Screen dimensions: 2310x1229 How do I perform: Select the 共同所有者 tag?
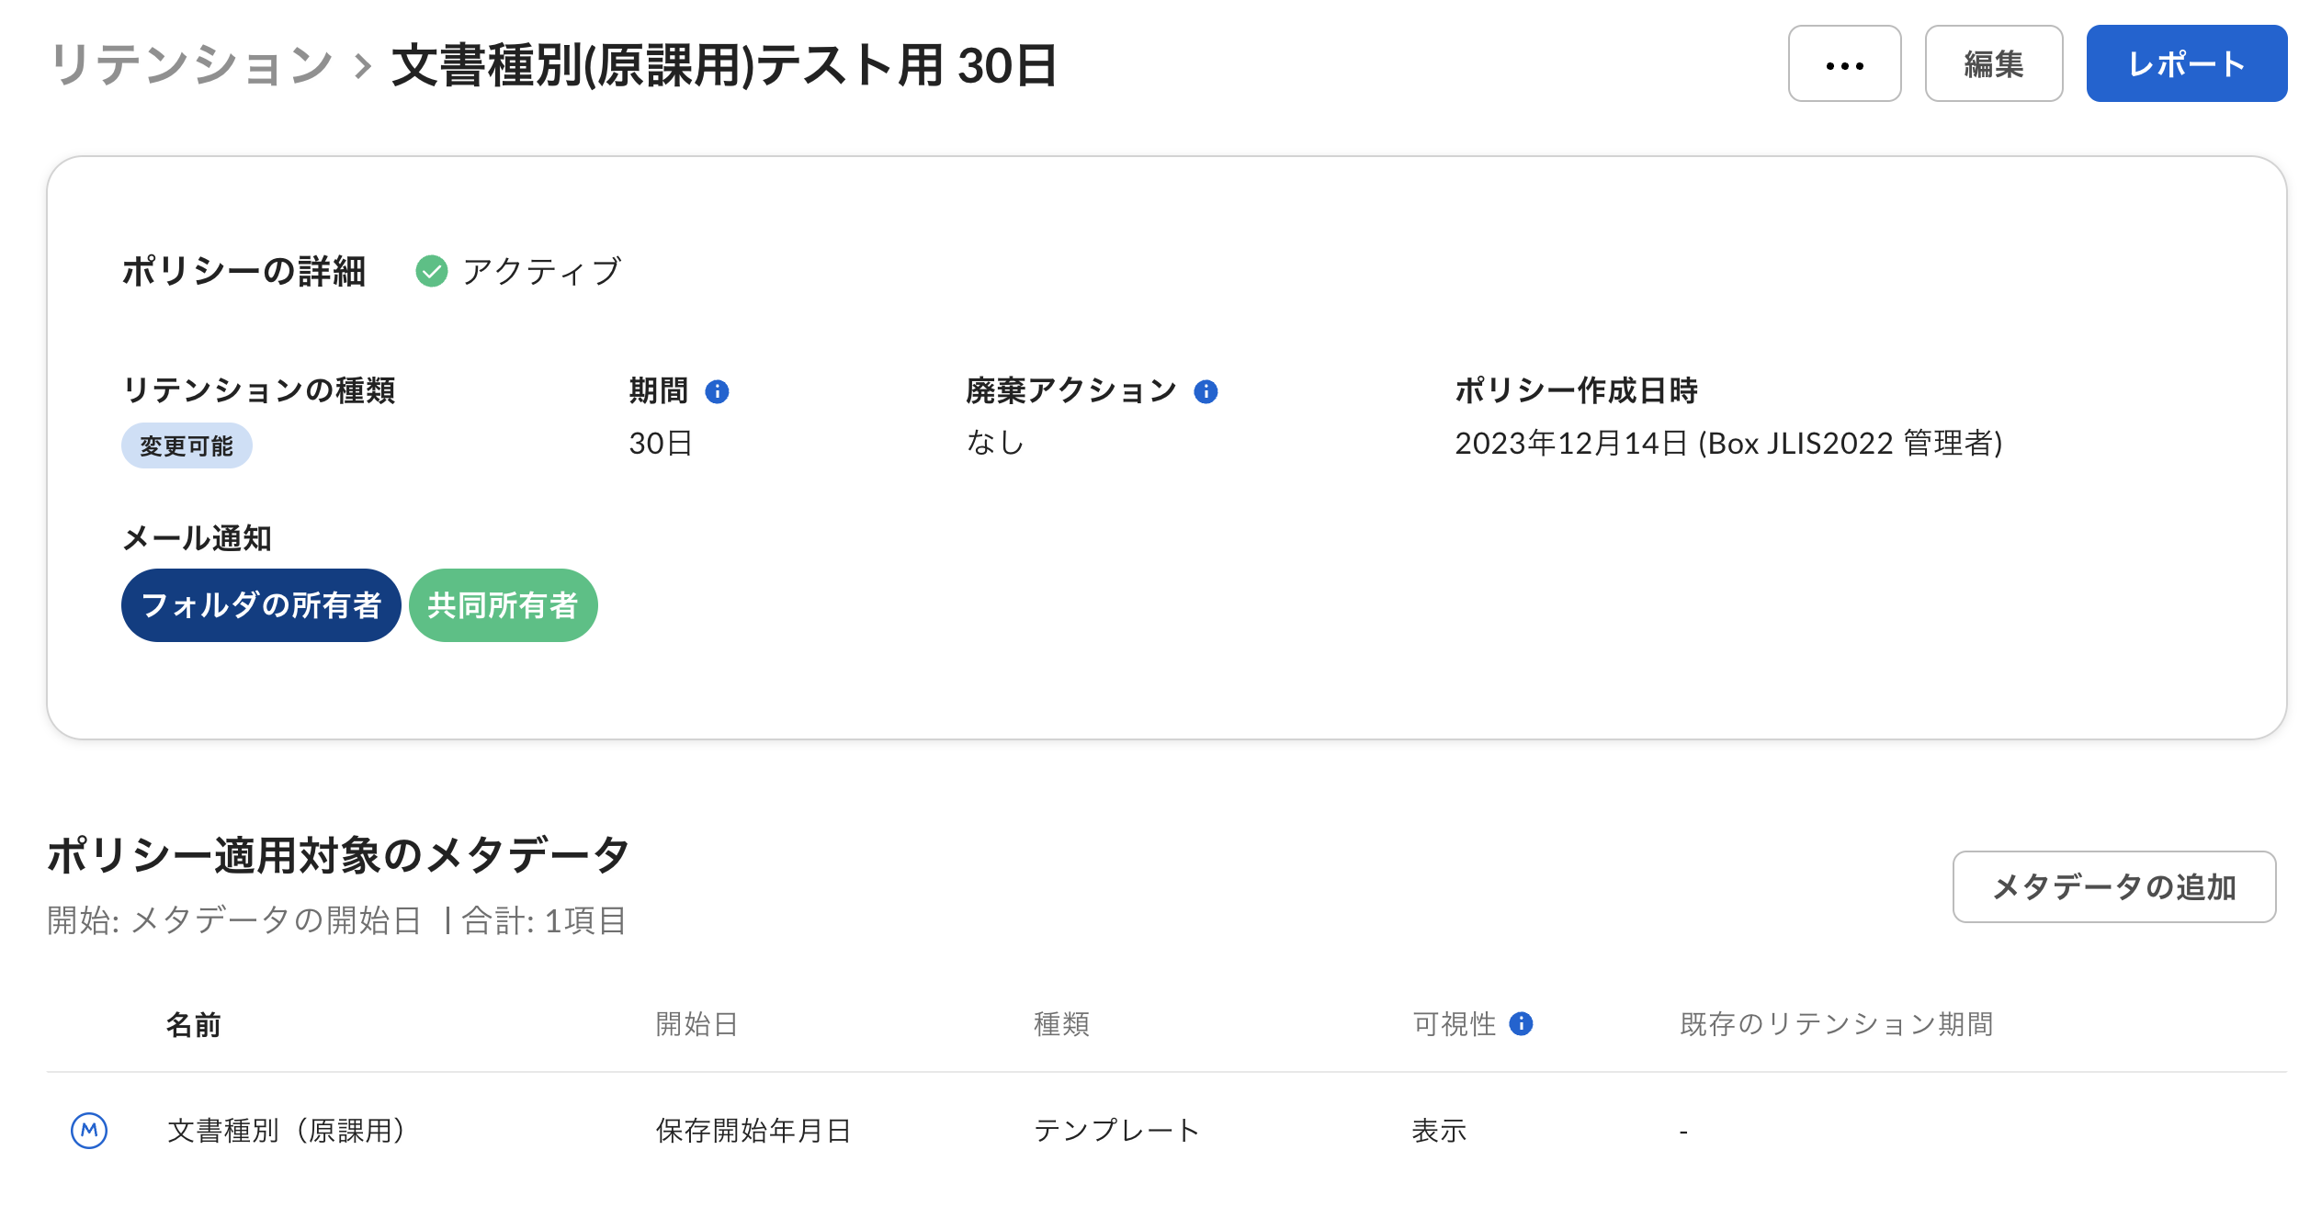click(x=503, y=605)
